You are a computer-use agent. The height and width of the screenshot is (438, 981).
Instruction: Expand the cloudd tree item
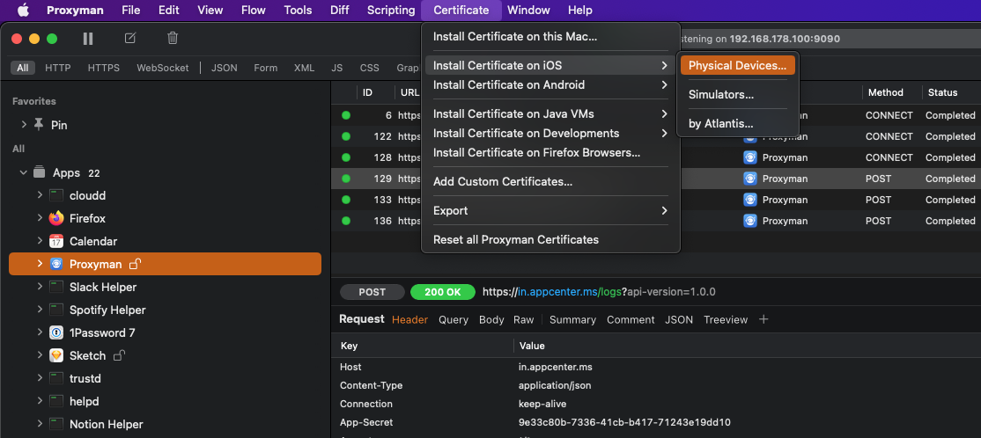pyautogui.click(x=40, y=195)
